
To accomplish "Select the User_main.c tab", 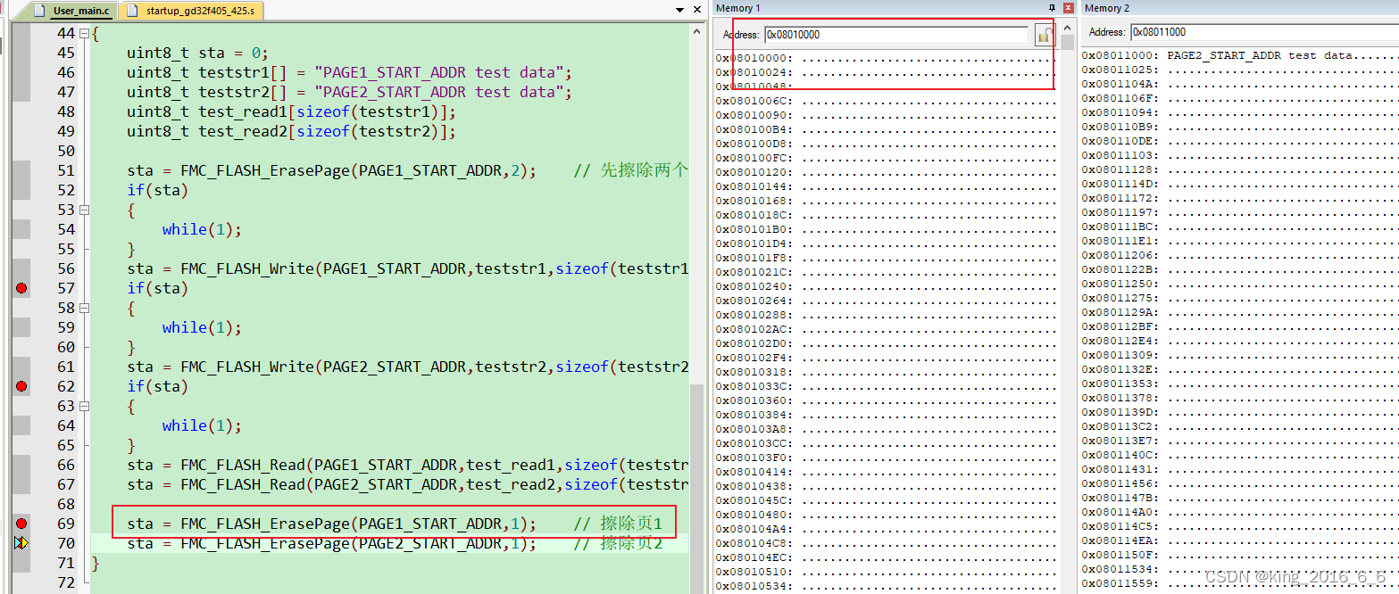I will [80, 12].
